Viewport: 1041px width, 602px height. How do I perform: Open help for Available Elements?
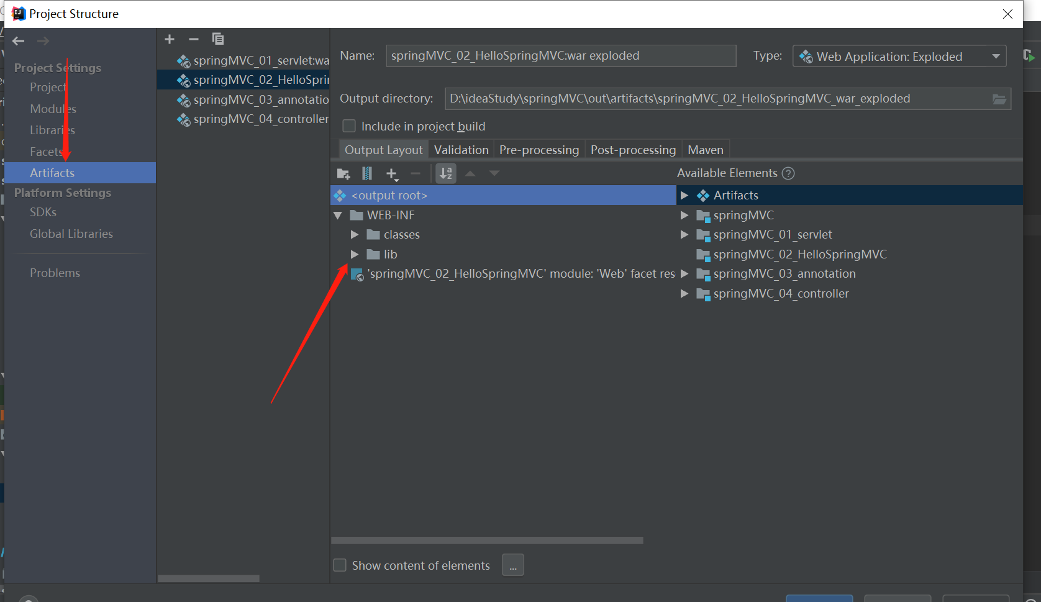click(788, 173)
